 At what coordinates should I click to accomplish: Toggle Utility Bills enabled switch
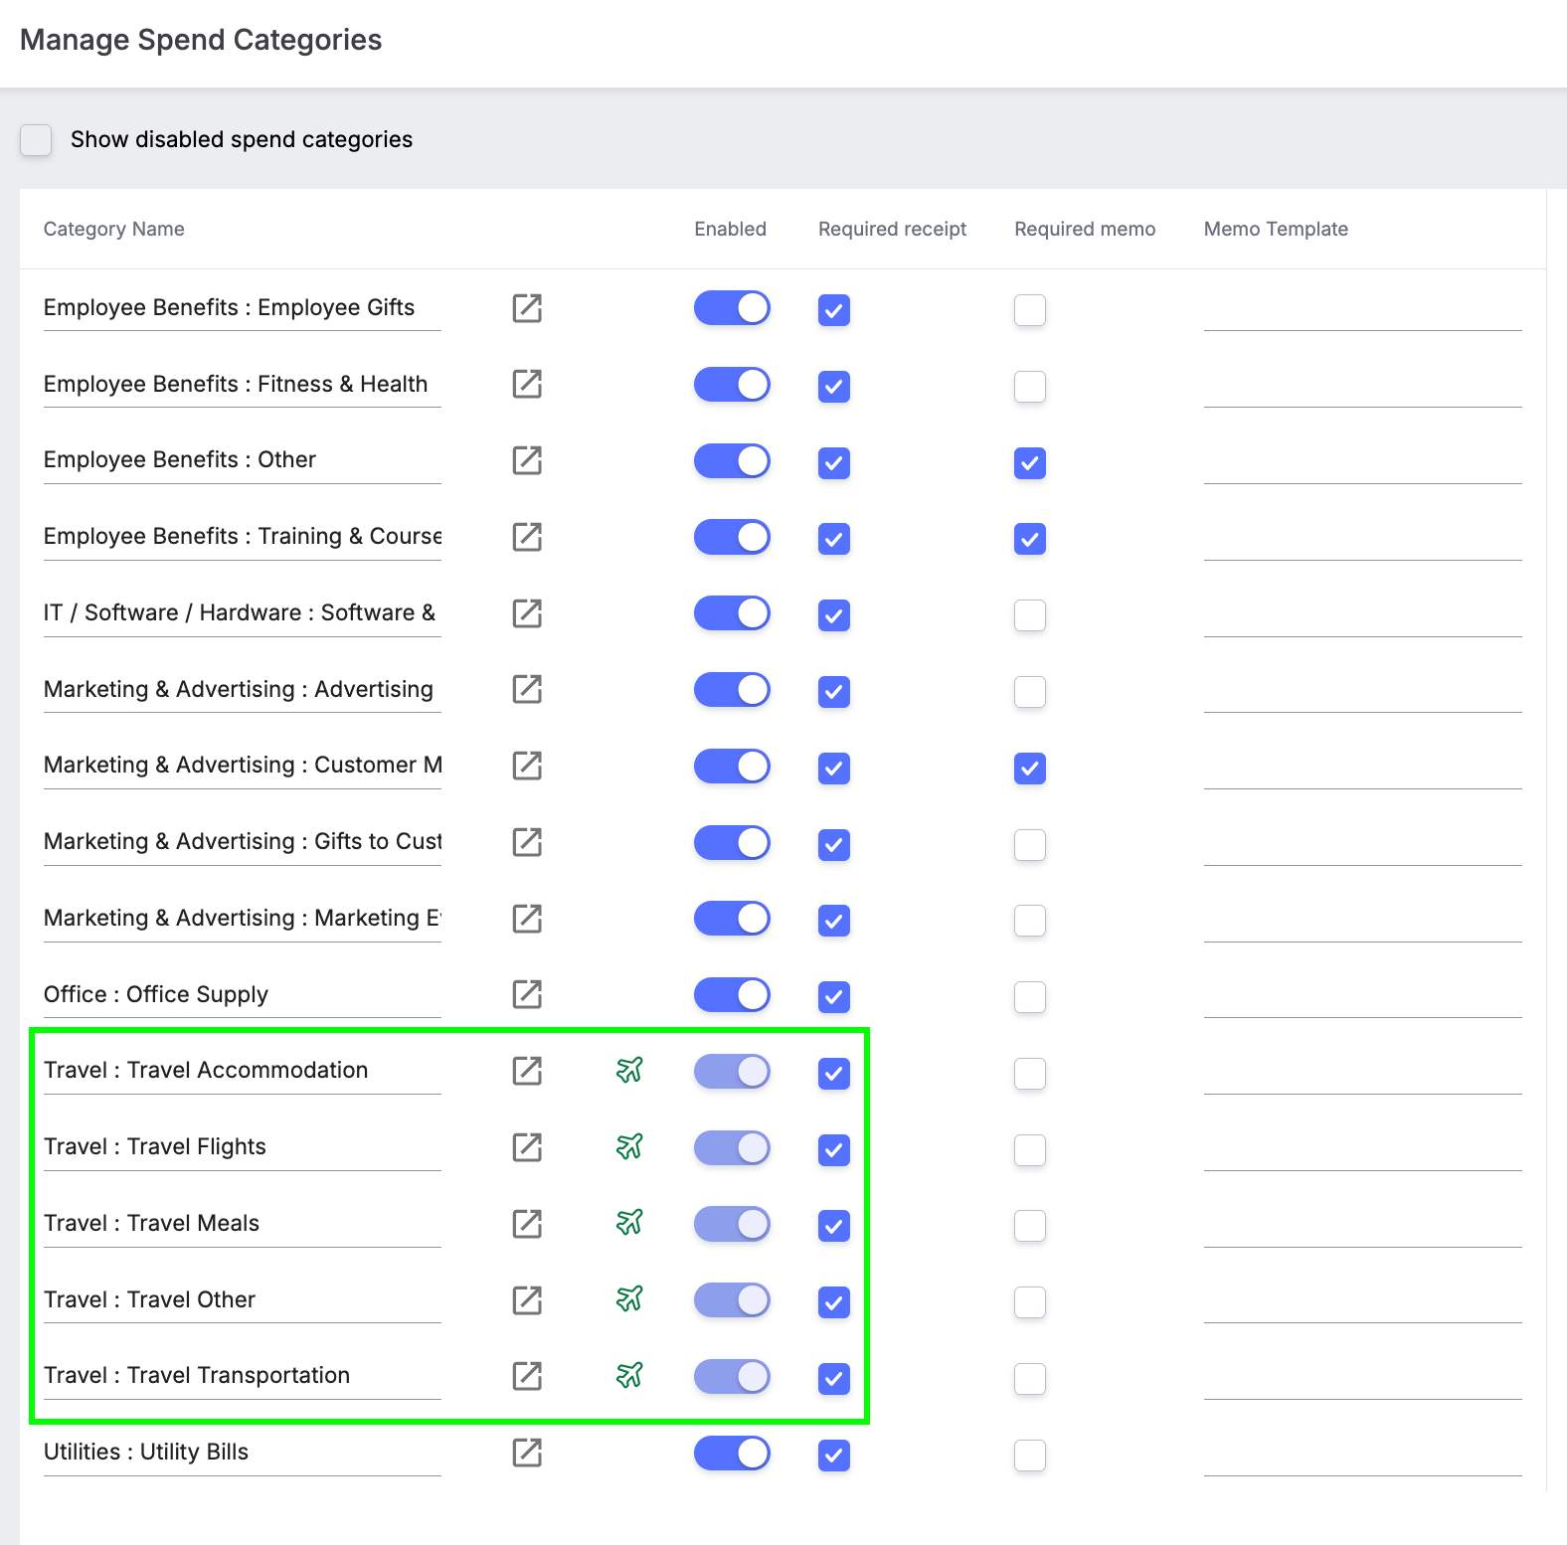(732, 1453)
